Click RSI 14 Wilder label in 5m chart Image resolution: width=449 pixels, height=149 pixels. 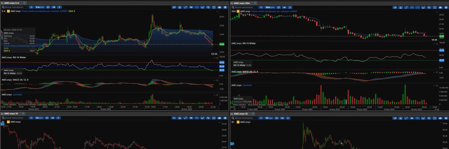point(20,57)
